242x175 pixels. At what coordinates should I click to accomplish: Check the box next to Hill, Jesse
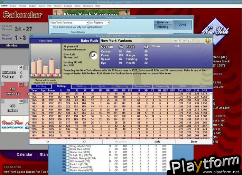pyautogui.click(x=67, y=161)
